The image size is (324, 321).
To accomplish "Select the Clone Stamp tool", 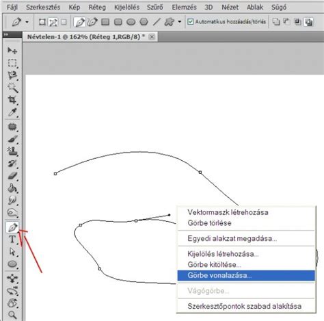I will (12, 151).
